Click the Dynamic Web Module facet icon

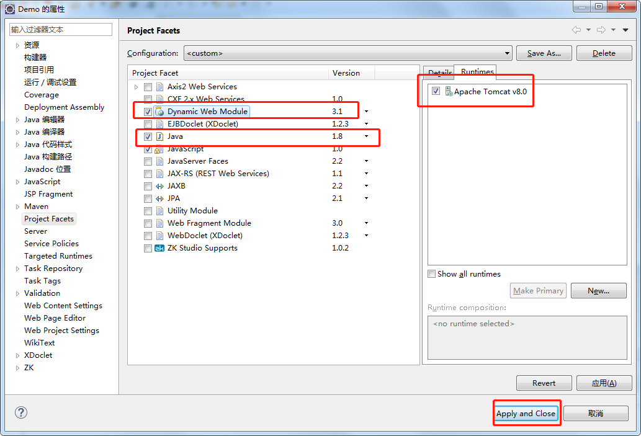tap(160, 112)
